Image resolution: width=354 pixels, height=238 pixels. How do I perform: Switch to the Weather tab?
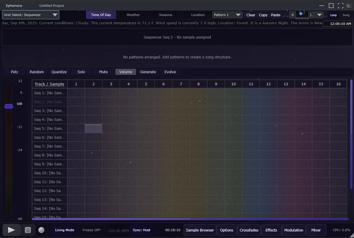[x=133, y=15]
